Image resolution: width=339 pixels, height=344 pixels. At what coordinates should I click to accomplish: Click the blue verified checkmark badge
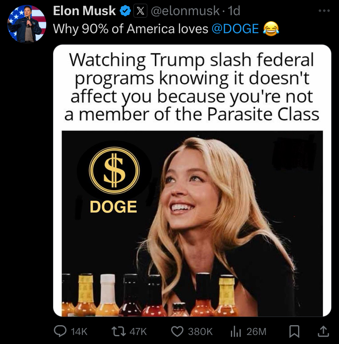(125, 11)
